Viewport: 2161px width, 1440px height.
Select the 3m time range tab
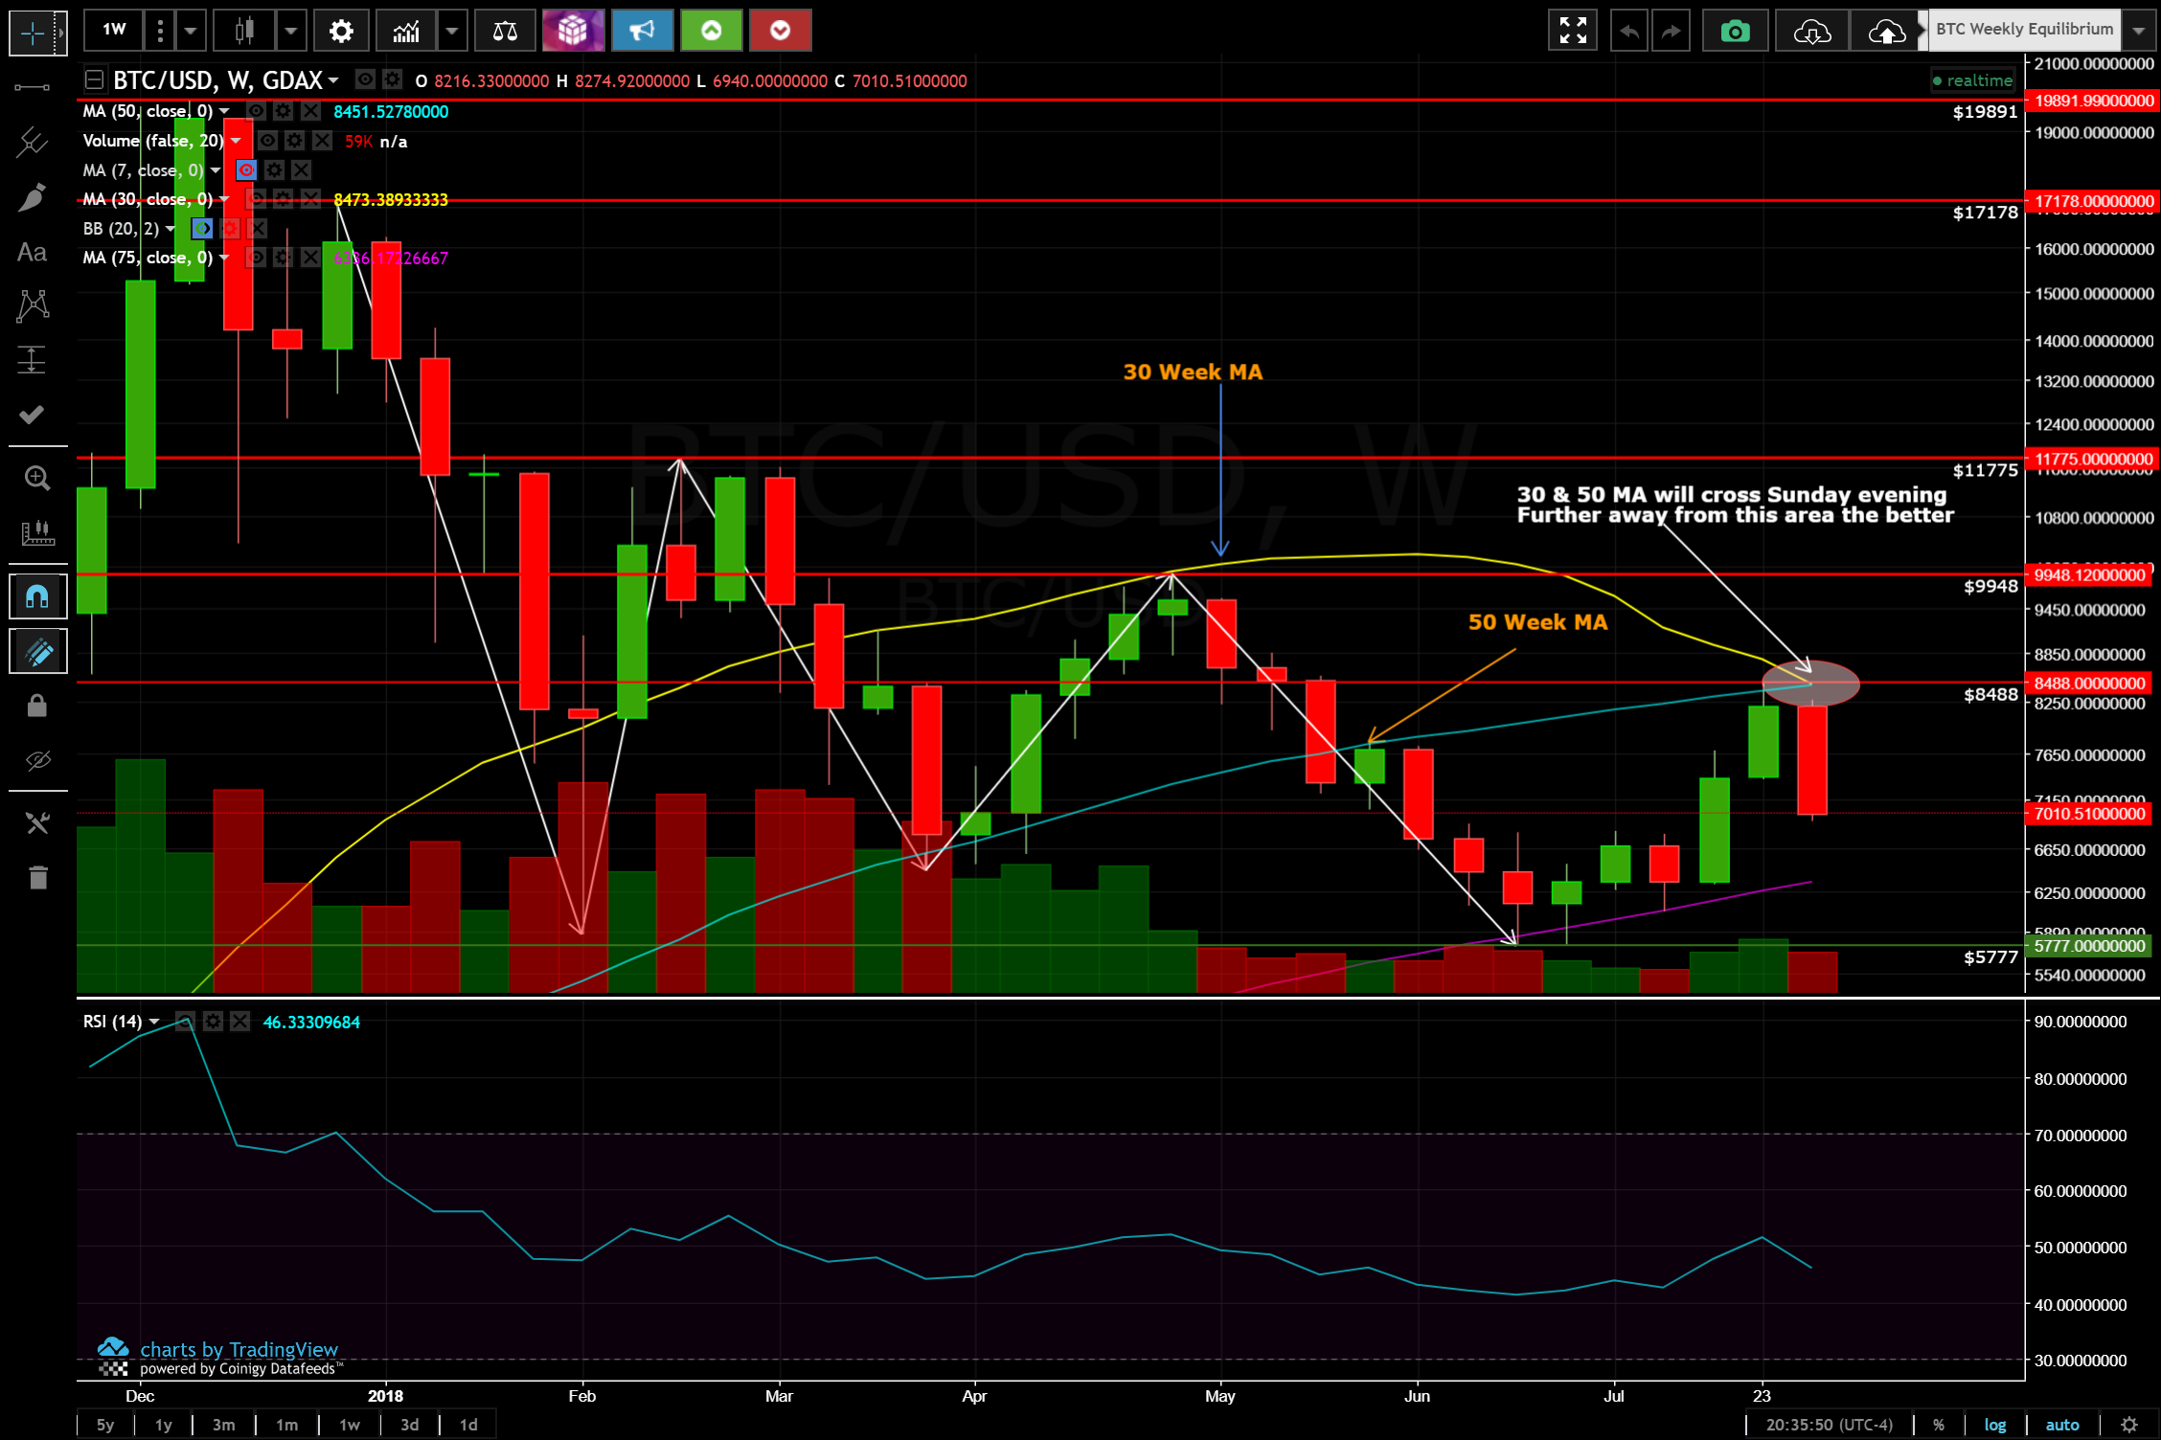pyautogui.click(x=223, y=1425)
